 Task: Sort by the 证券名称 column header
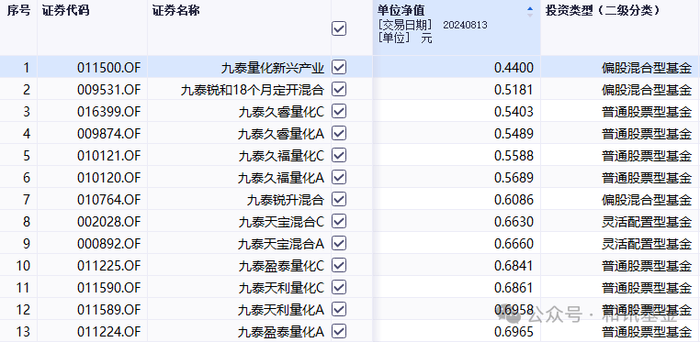175,11
